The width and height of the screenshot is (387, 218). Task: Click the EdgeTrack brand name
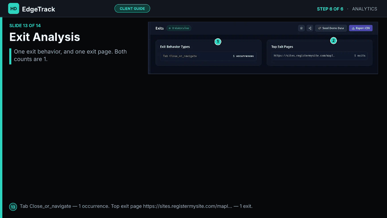(x=39, y=9)
